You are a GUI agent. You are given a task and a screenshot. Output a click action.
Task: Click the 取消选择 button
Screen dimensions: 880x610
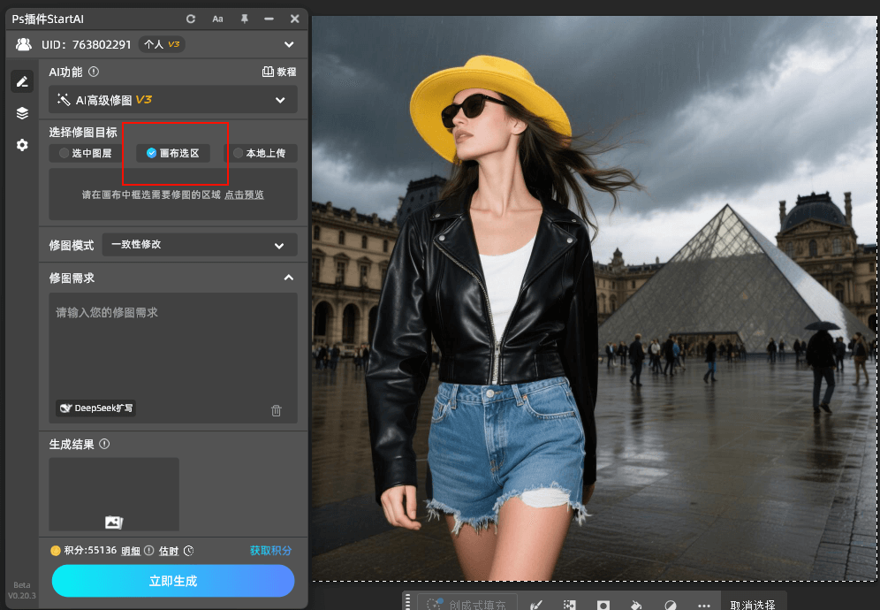(753, 606)
